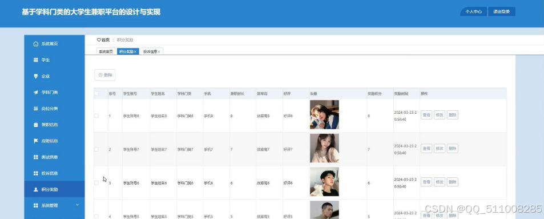Switch to the 系统首页 tab
This screenshot has width=544, height=219.
pos(106,51)
